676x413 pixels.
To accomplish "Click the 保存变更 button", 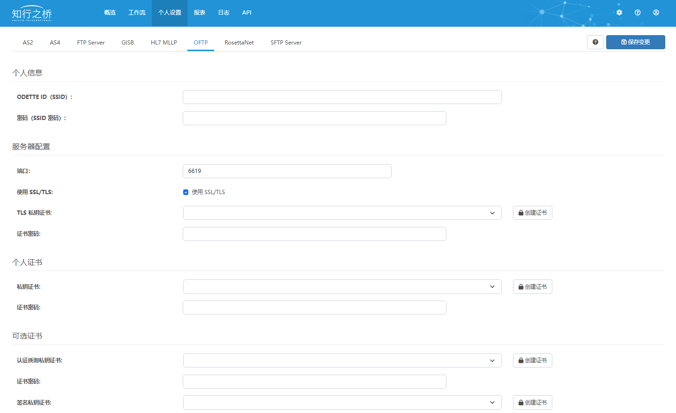I will (x=635, y=42).
